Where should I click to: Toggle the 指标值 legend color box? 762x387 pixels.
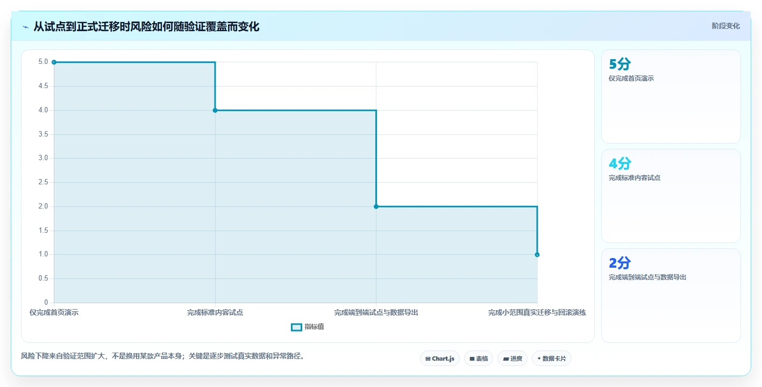click(296, 327)
